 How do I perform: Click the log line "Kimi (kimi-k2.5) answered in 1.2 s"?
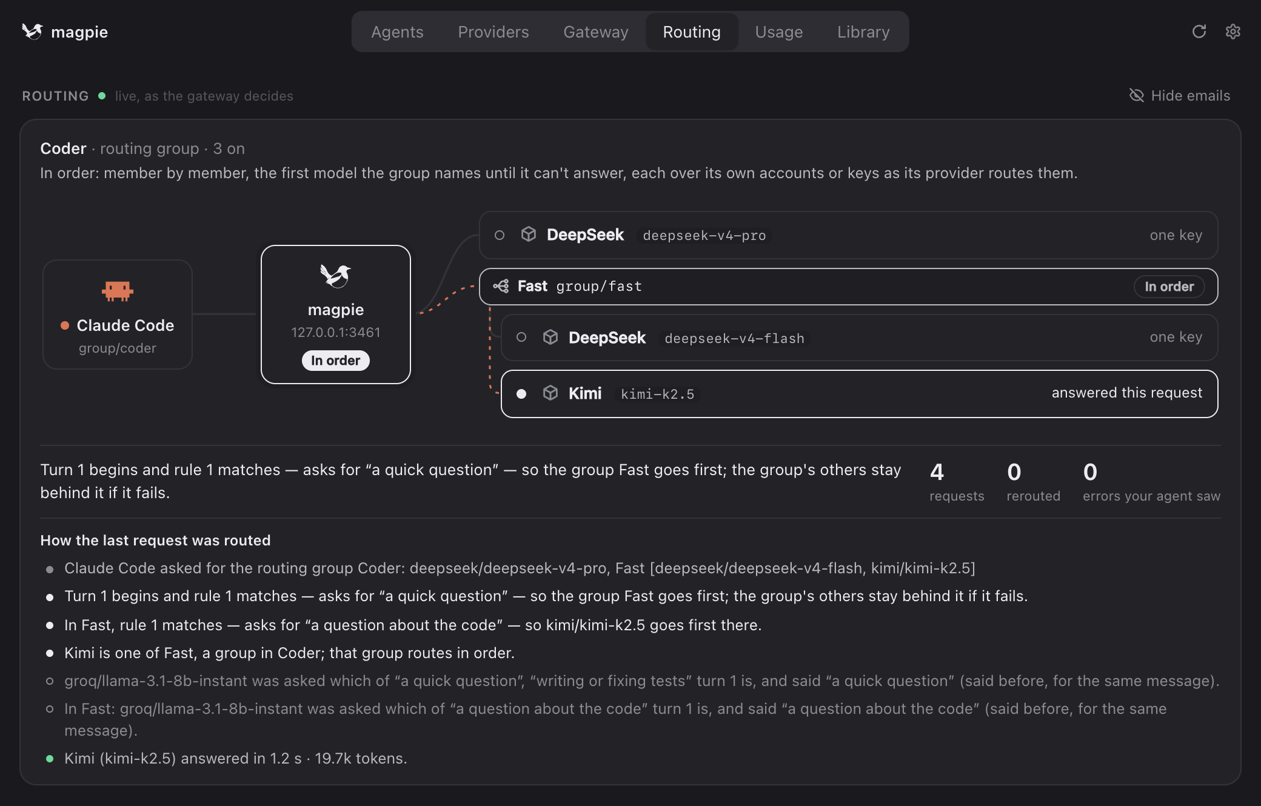236,759
